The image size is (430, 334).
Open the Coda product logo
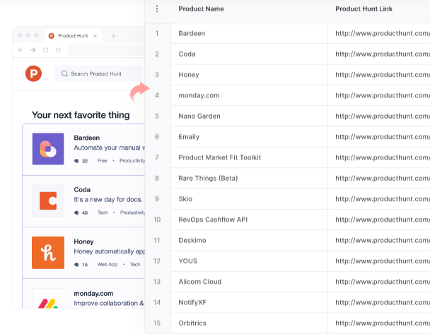[48, 201]
